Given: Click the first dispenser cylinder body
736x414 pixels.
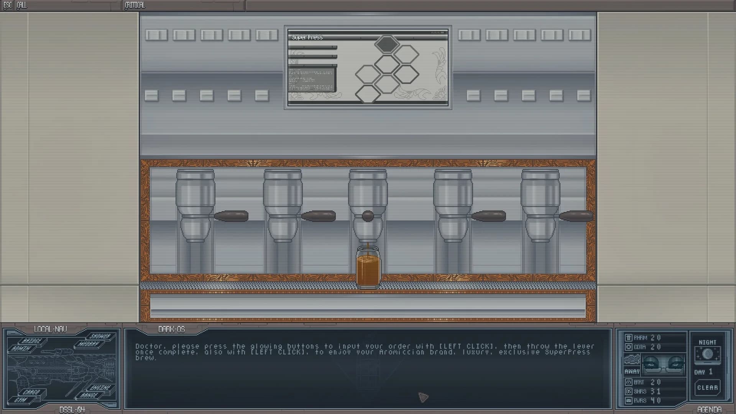Looking at the screenshot, I should coord(195,205).
